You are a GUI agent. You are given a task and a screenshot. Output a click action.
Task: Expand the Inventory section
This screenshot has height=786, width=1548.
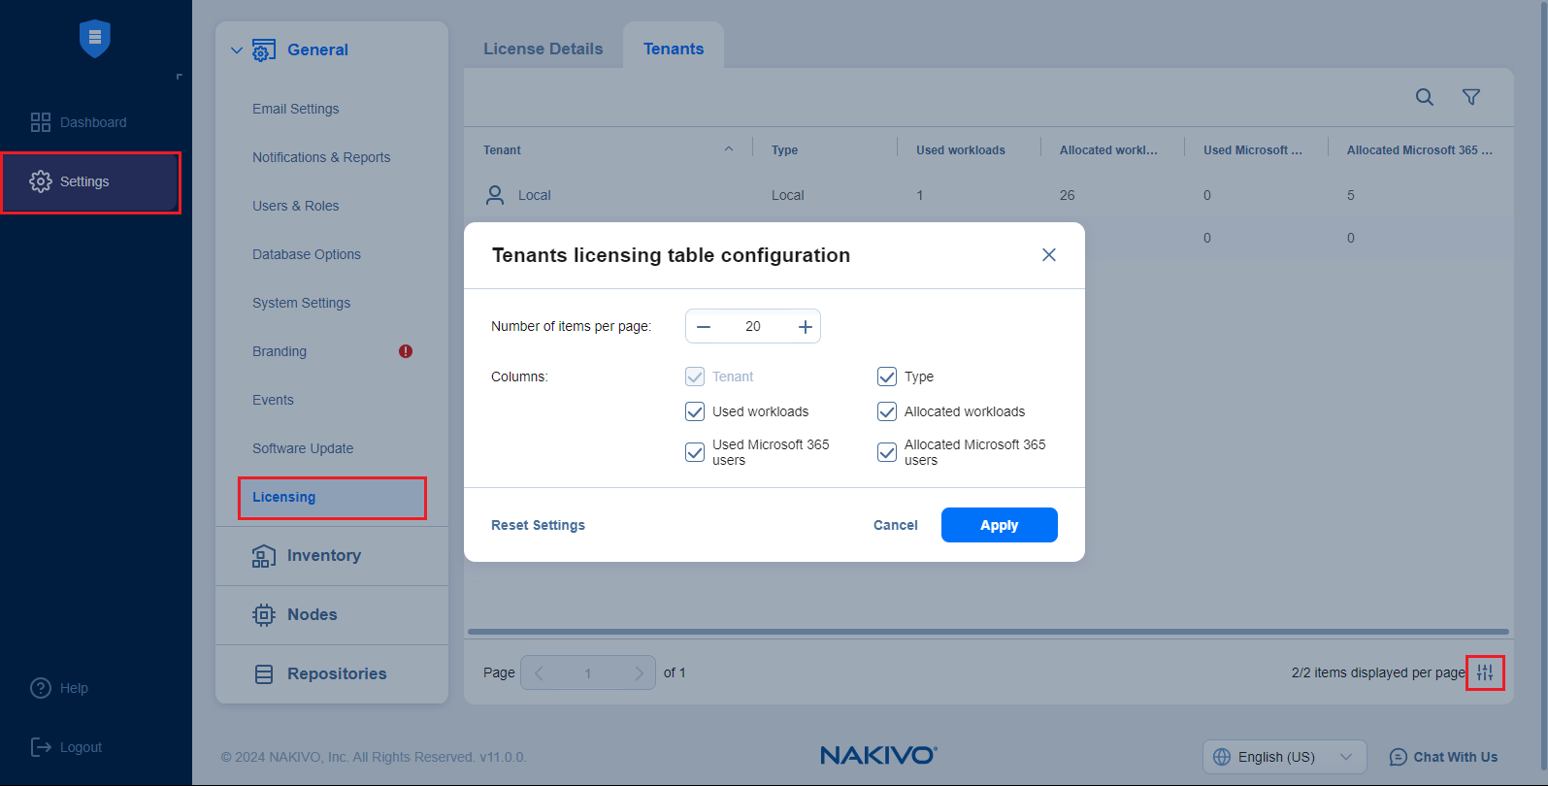323,555
